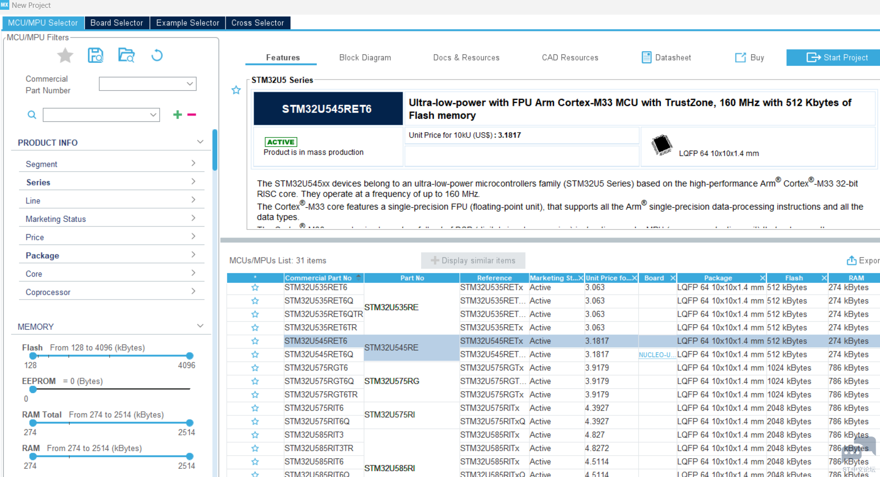Click Display similar items

(473, 260)
